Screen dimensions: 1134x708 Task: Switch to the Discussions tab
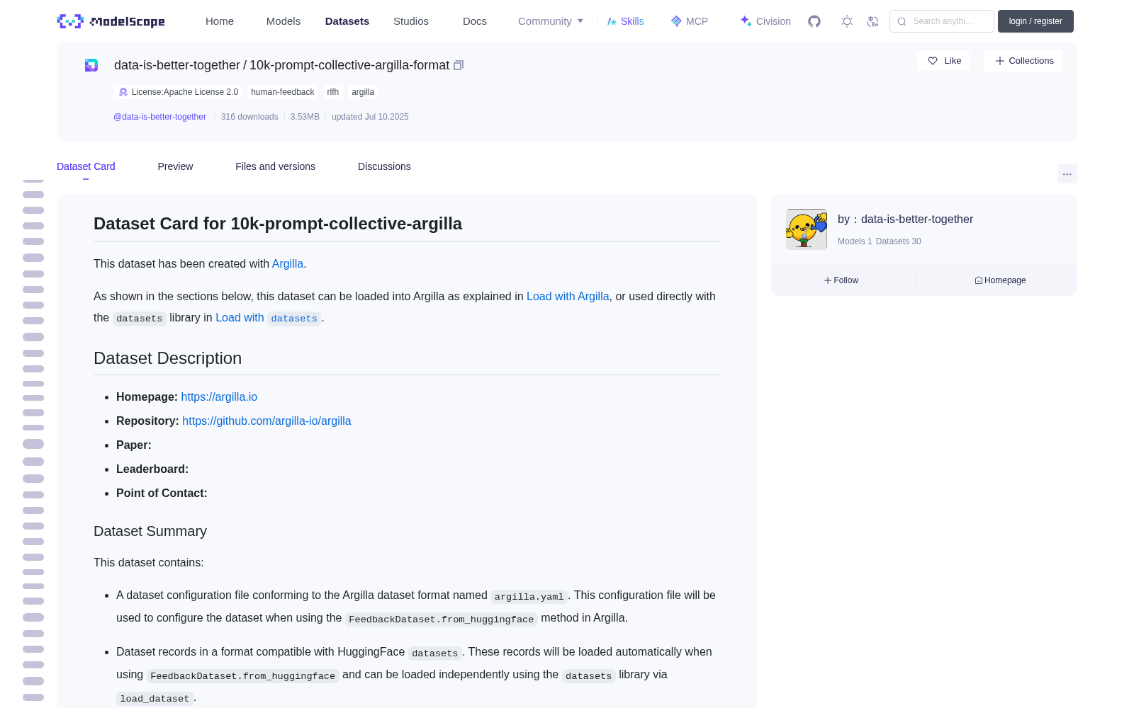click(384, 166)
